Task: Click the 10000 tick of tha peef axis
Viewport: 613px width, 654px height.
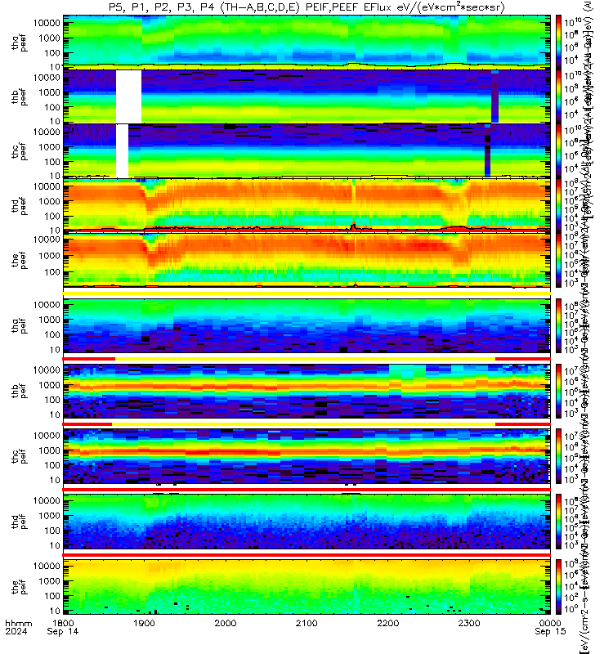Action: pos(47,24)
